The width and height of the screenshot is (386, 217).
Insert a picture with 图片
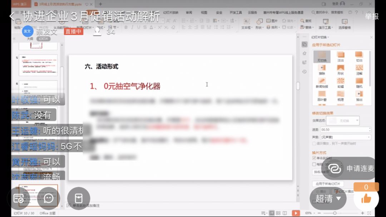(272, 21)
